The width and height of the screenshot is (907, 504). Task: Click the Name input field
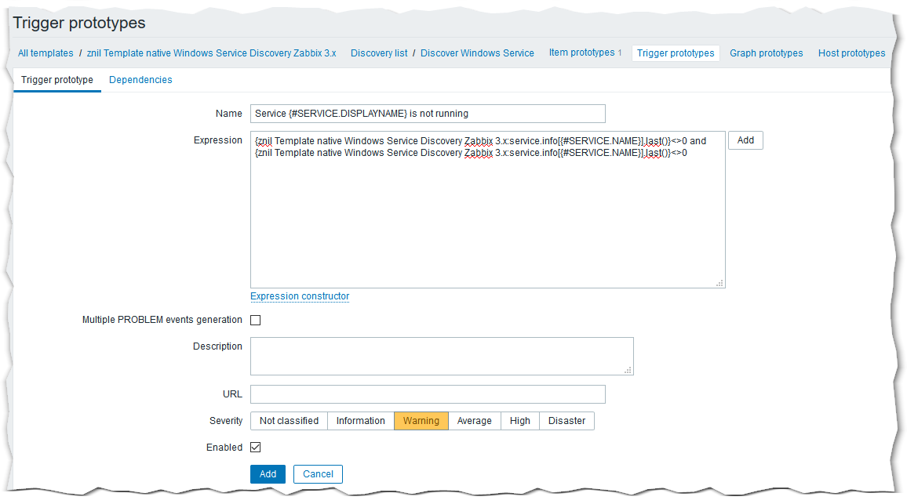tap(428, 114)
